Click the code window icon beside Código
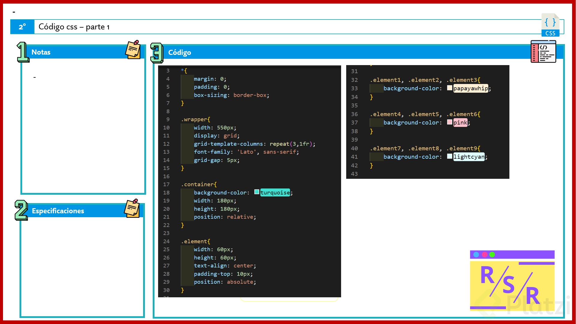This screenshot has width=576, height=324. coord(543,51)
